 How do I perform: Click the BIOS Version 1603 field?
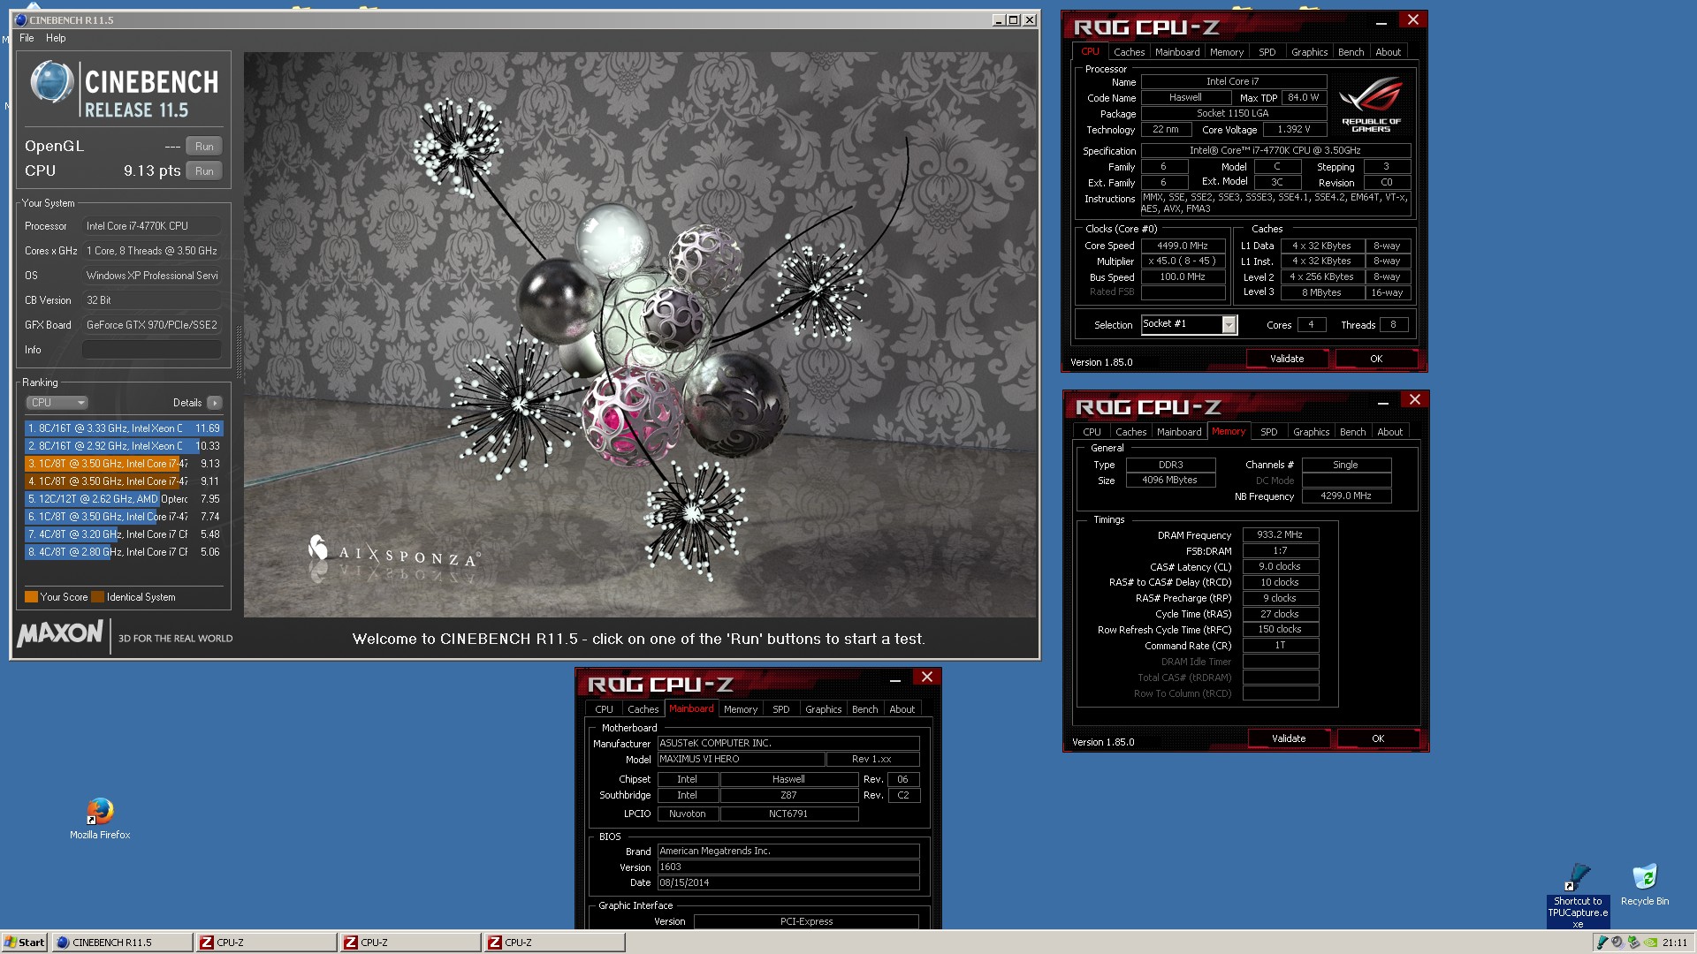[788, 867]
